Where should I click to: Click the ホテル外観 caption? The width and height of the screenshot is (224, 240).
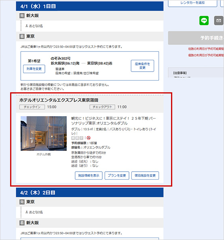pos(44,155)
